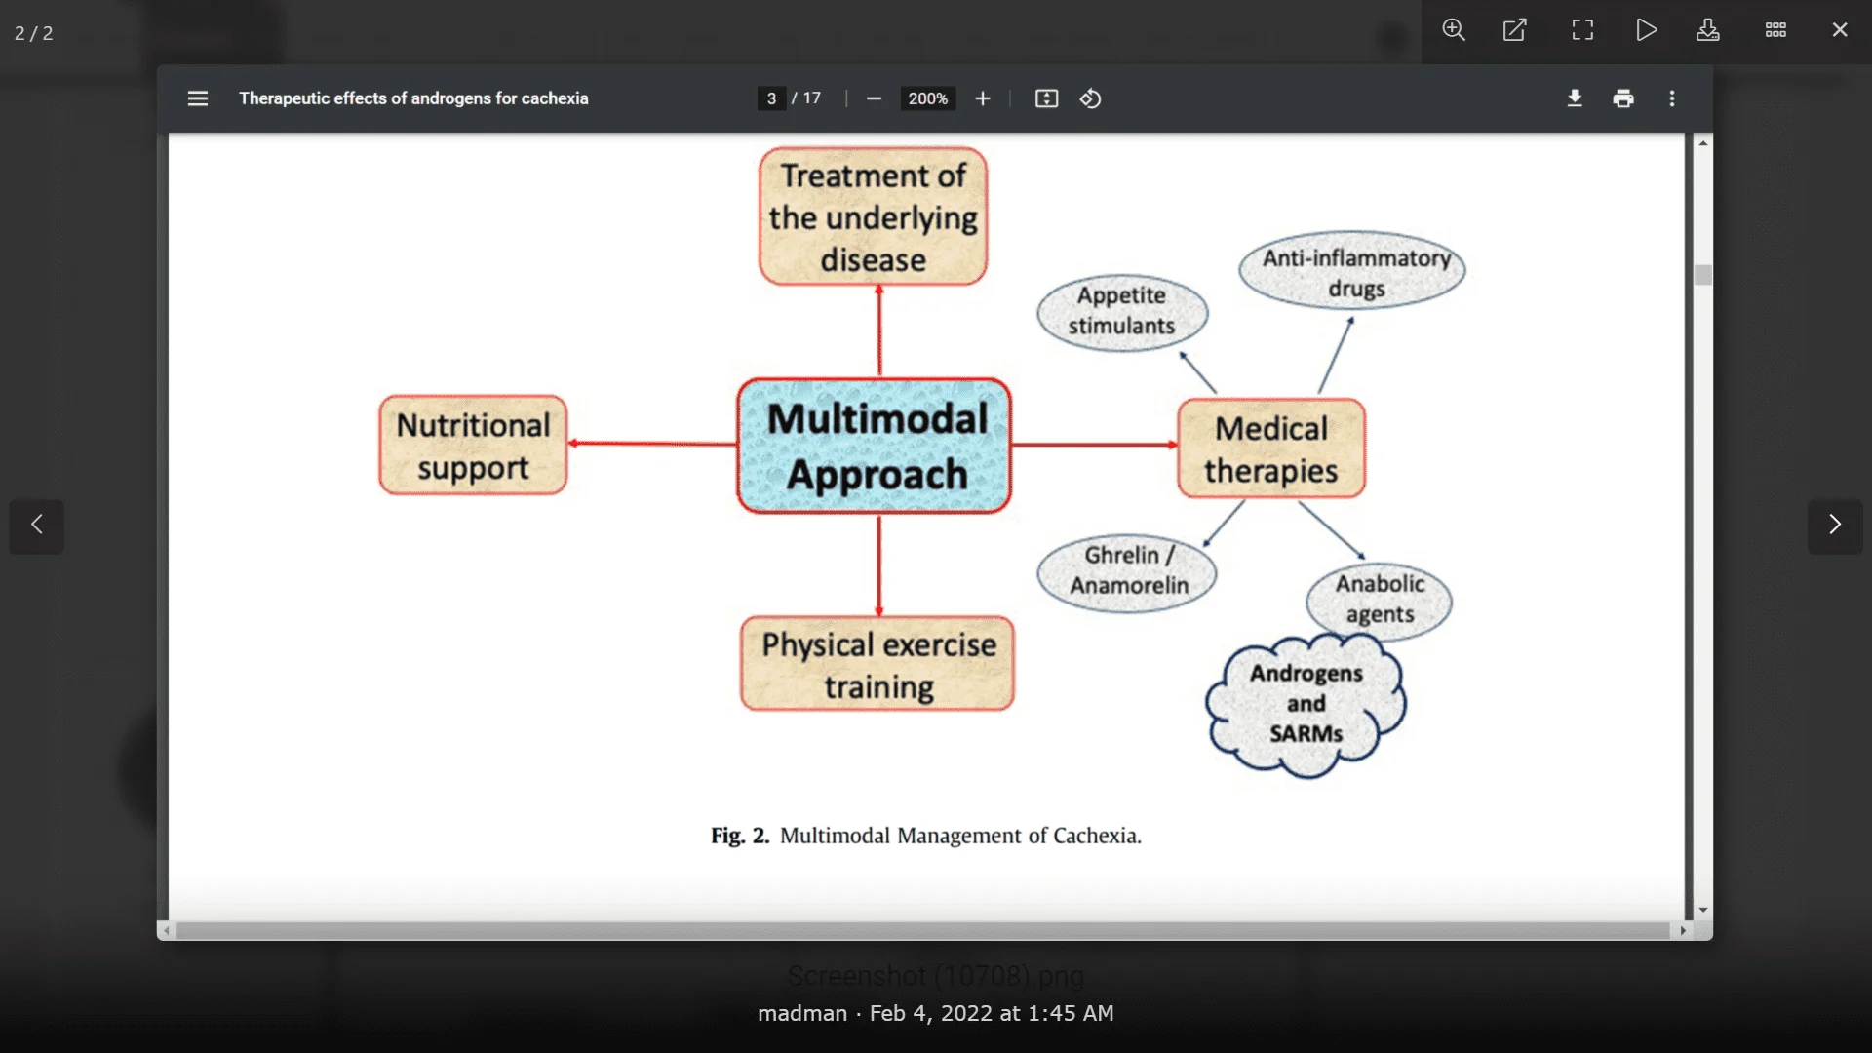Click the 200% zoom level dropdown
The width and height of the screenshot is (1872, 1053).
coord(927,97)
